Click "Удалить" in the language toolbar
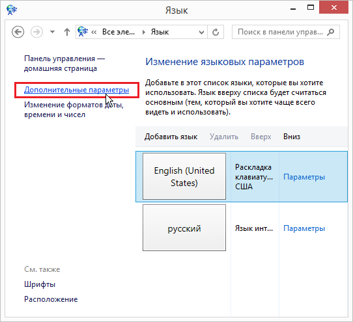This screenshot has height=322, width=353. [224, 137]
